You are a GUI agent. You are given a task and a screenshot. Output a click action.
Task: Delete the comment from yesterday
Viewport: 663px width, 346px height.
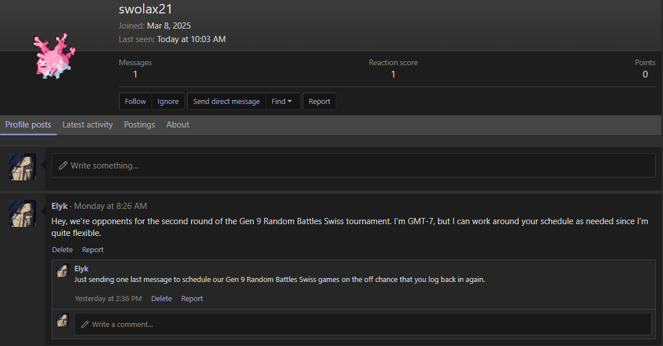(x=162, y=299)
